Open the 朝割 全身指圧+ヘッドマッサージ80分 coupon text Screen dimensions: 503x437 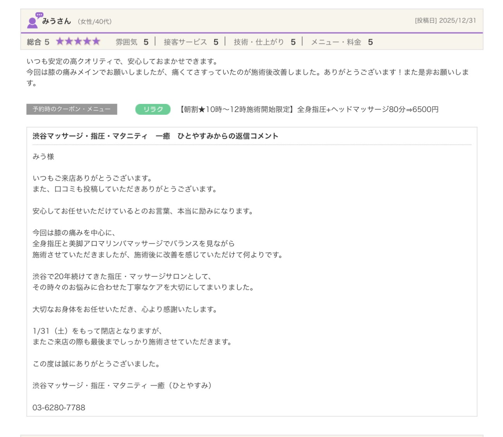point(309,109)
